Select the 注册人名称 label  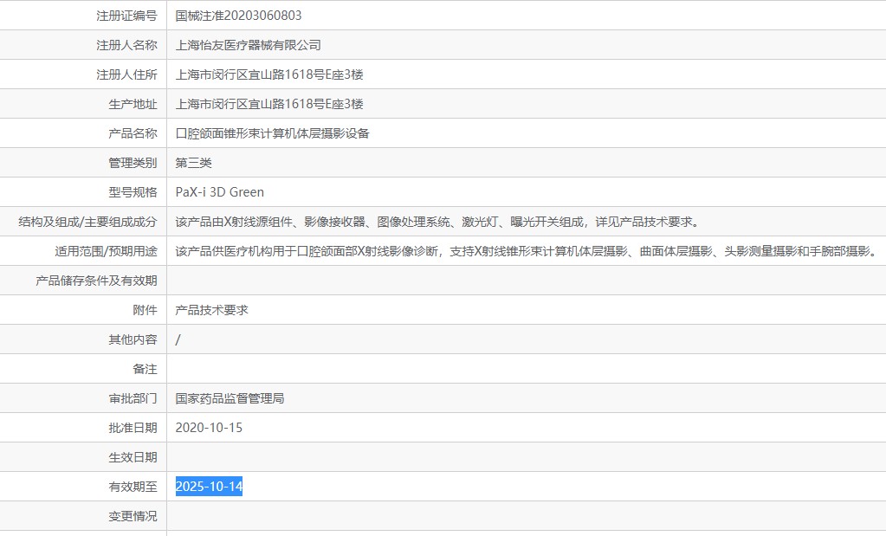(x=126, y=45)
